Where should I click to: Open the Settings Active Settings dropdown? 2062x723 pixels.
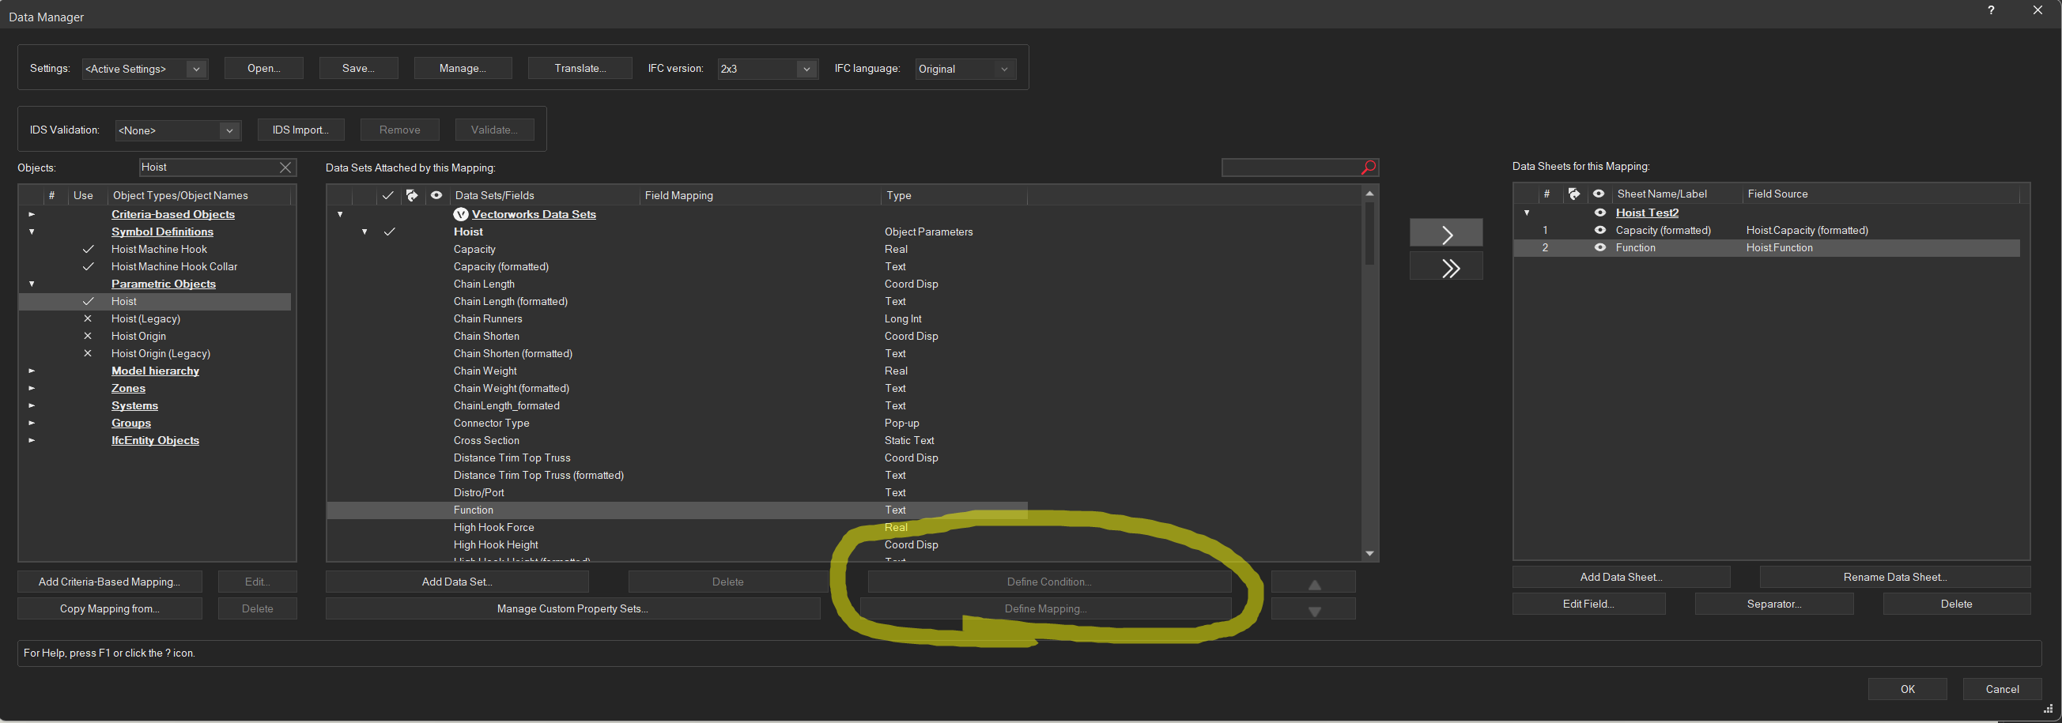195,70
